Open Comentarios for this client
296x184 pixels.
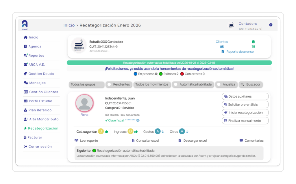coord(251,141)
